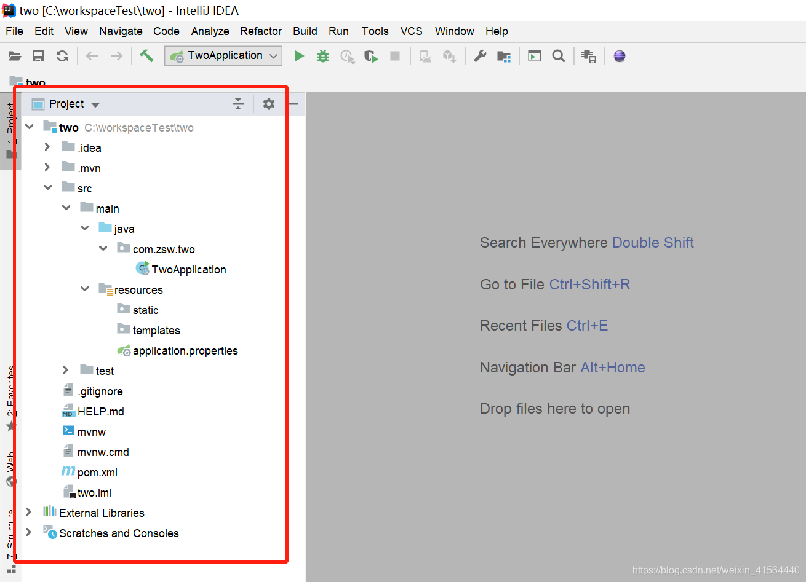Image resolution: width=806 pixels, height=582 pixels.
Task: Open Settings with the wrench icon
Action: 480,56
